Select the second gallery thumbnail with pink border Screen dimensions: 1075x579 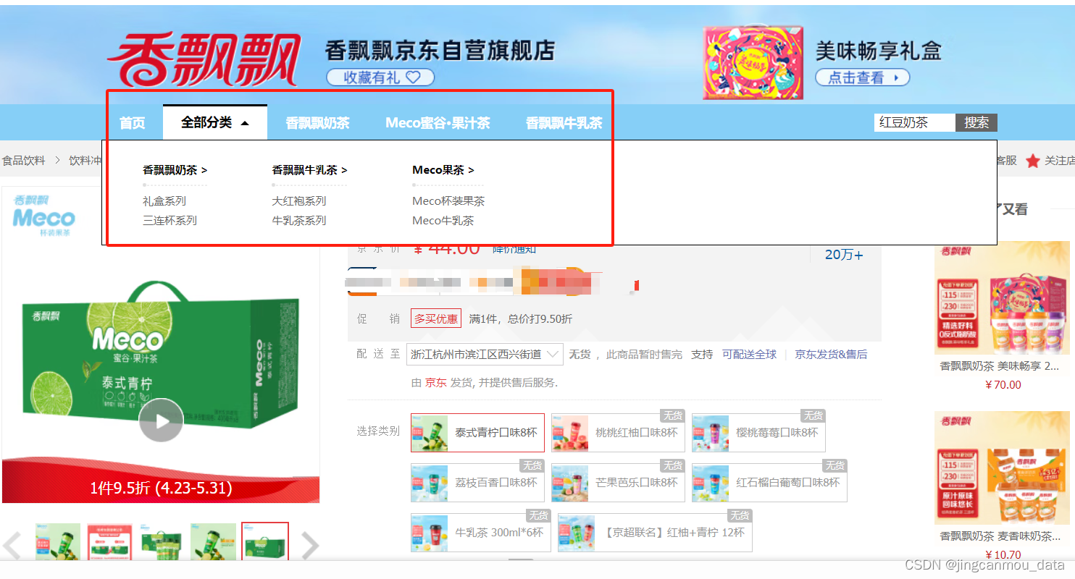(110, 541)
